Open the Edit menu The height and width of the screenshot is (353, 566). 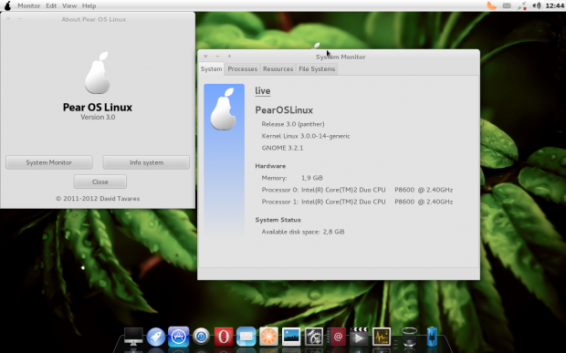(51, 5)
